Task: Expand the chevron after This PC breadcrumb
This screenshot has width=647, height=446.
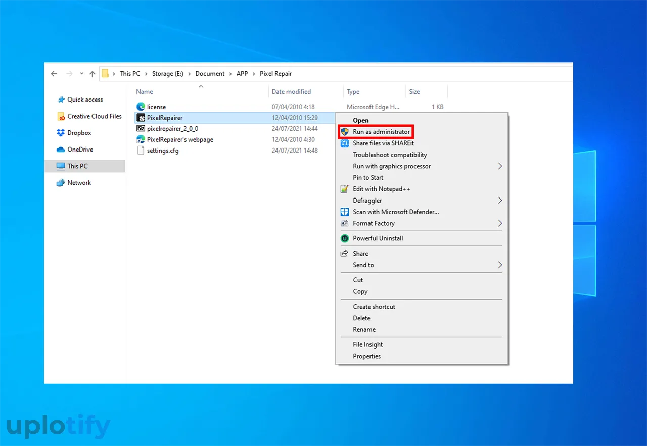Action: tap(147, 74)
